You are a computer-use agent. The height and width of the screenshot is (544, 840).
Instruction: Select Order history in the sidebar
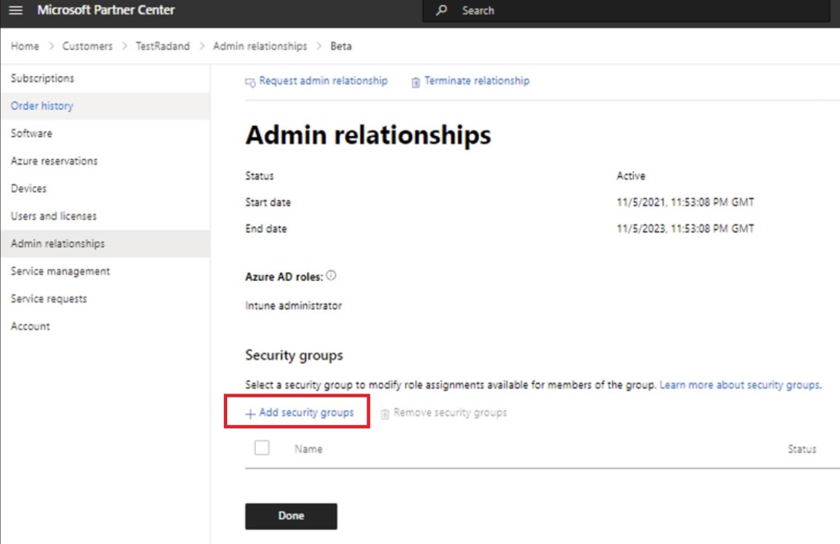coord(42,106)
